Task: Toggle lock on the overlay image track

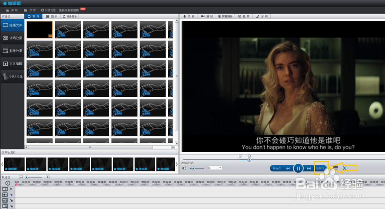Action: (x=11, y=206)
